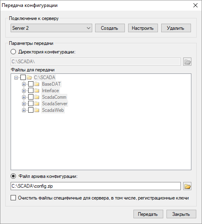This screenshot has width=202, height=224.
Task: Click the Настроить button
Action: click(x=143, y=28)
